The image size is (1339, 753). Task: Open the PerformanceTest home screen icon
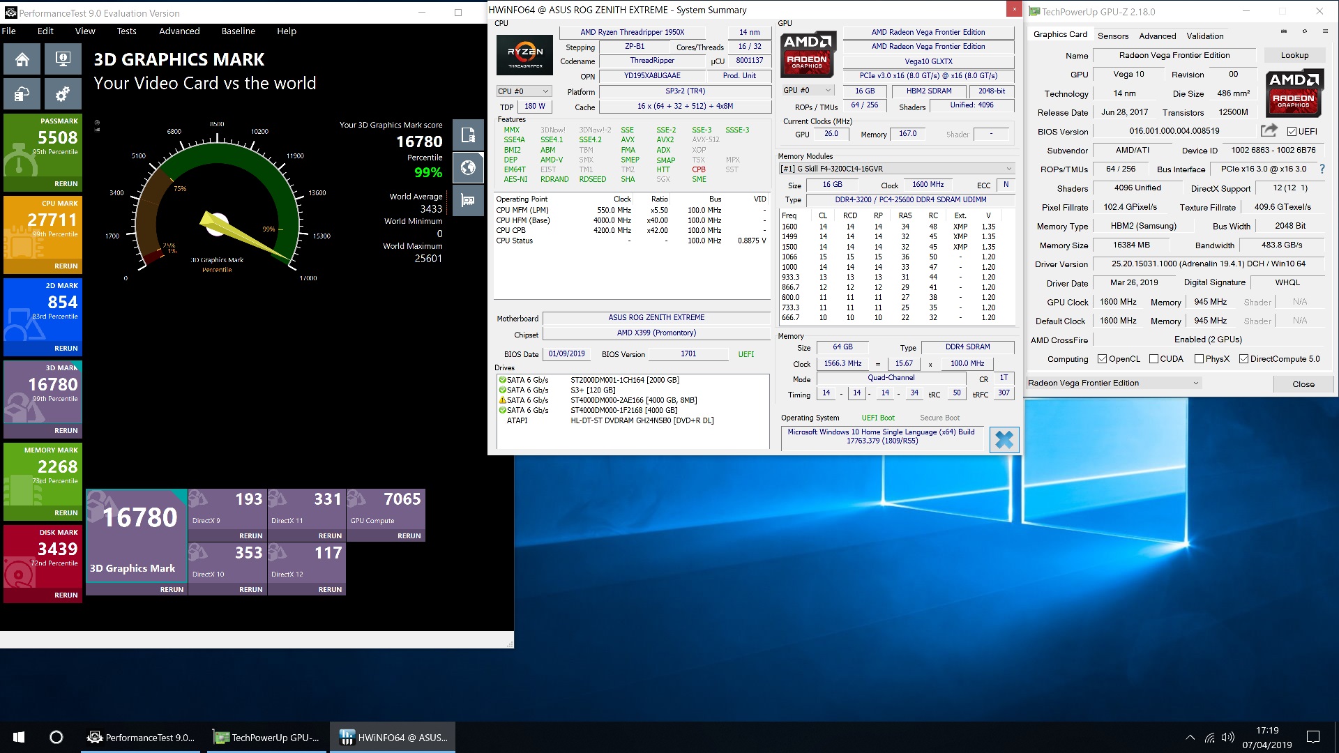coord(22,59)
